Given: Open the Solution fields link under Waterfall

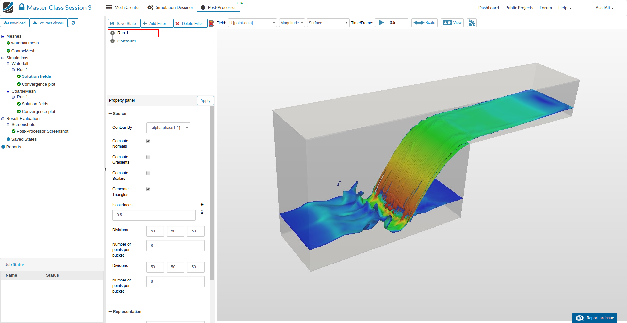Looking at the screenshot, I should coord(36,76).
